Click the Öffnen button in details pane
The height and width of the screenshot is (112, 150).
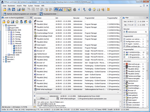[x=42, y=98]
